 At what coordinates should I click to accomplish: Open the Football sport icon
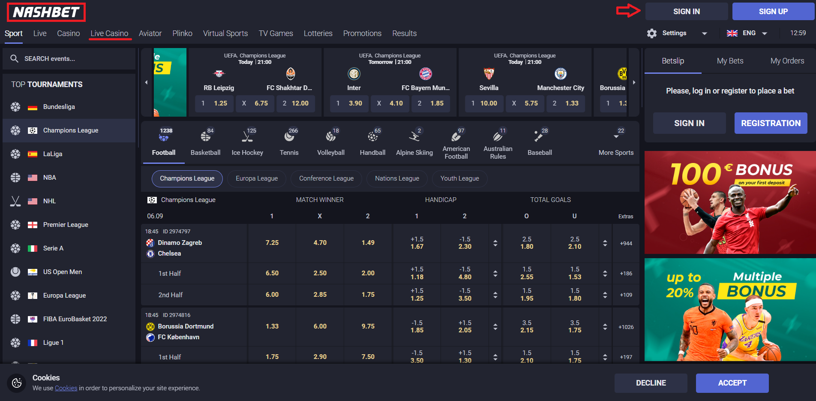pyautogui.click(x=164, y=137)
